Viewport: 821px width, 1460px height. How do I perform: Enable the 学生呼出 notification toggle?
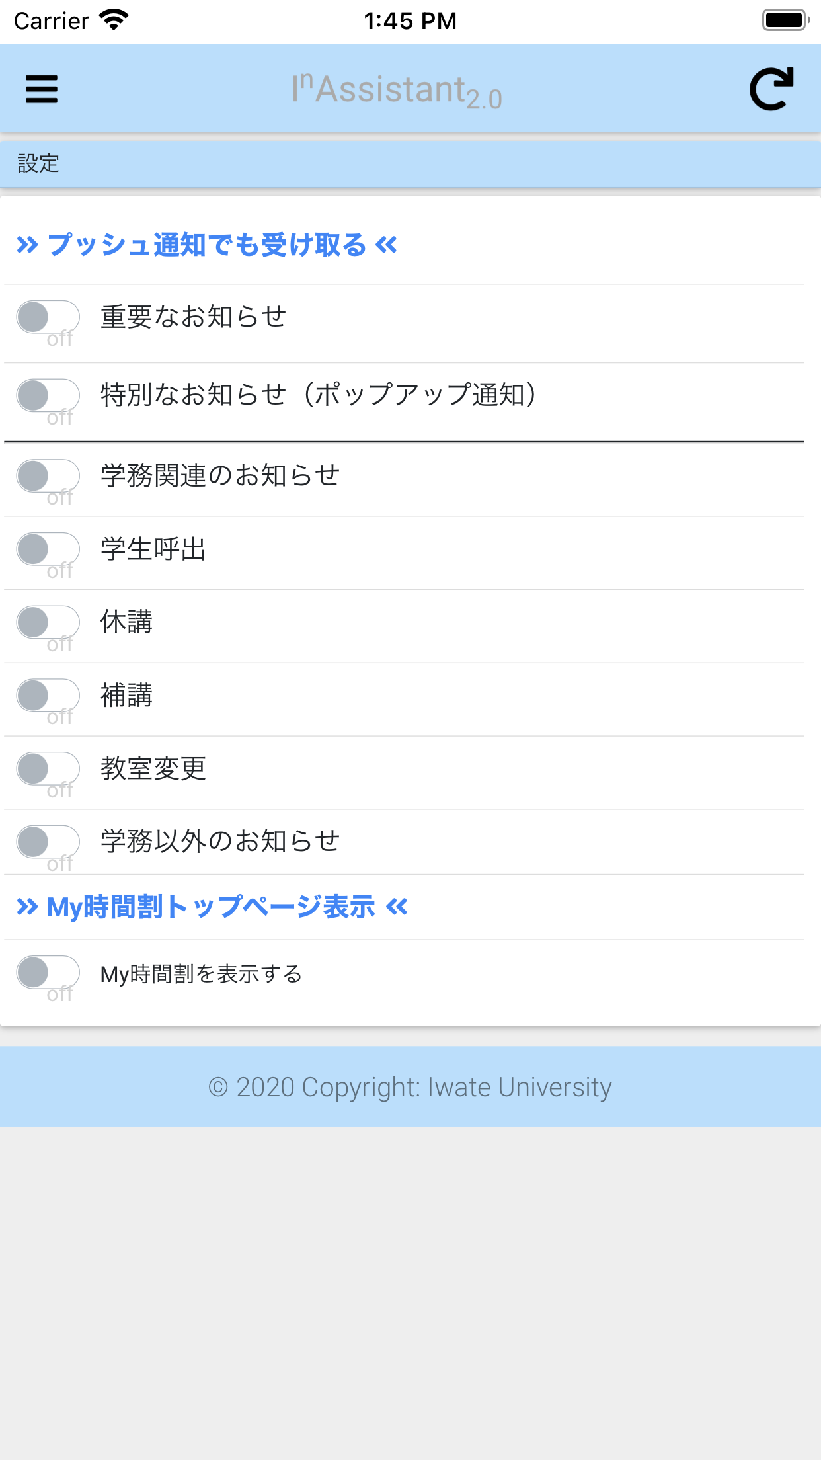[48, 549]
